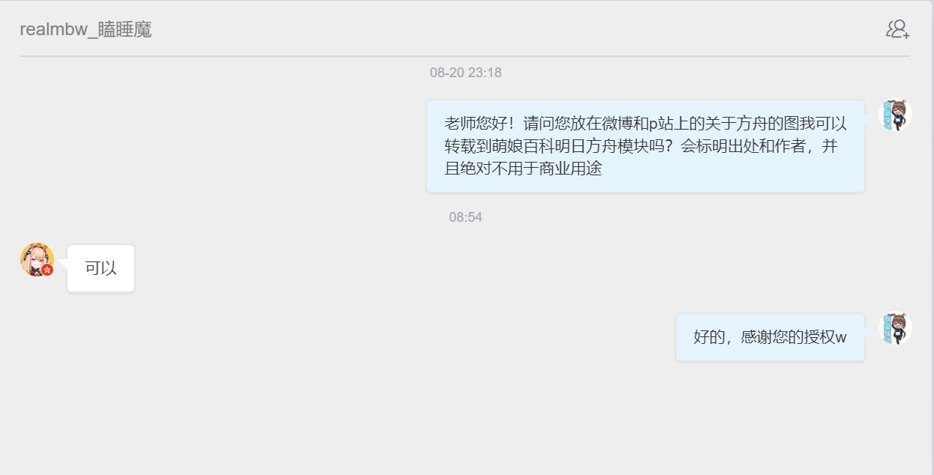Viewport: 934px width, 475px height.
Task: Click the word 授权w in last bubble
Action: [825, 337]
